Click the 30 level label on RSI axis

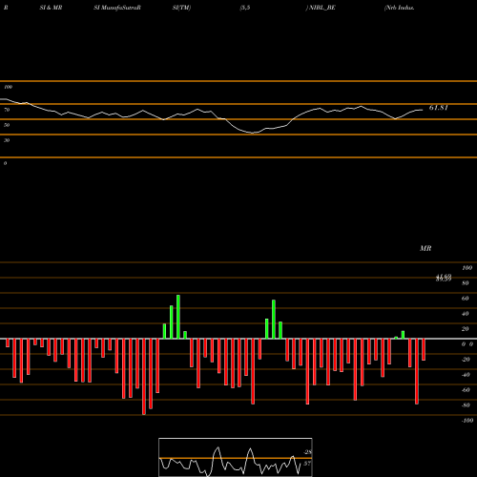click(x=7, y=140)
